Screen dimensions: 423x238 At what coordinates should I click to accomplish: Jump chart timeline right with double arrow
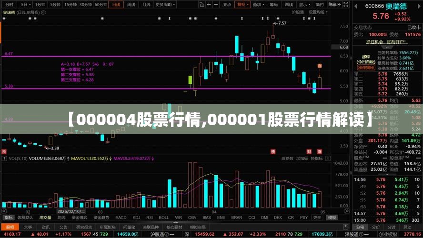[347, 211]
